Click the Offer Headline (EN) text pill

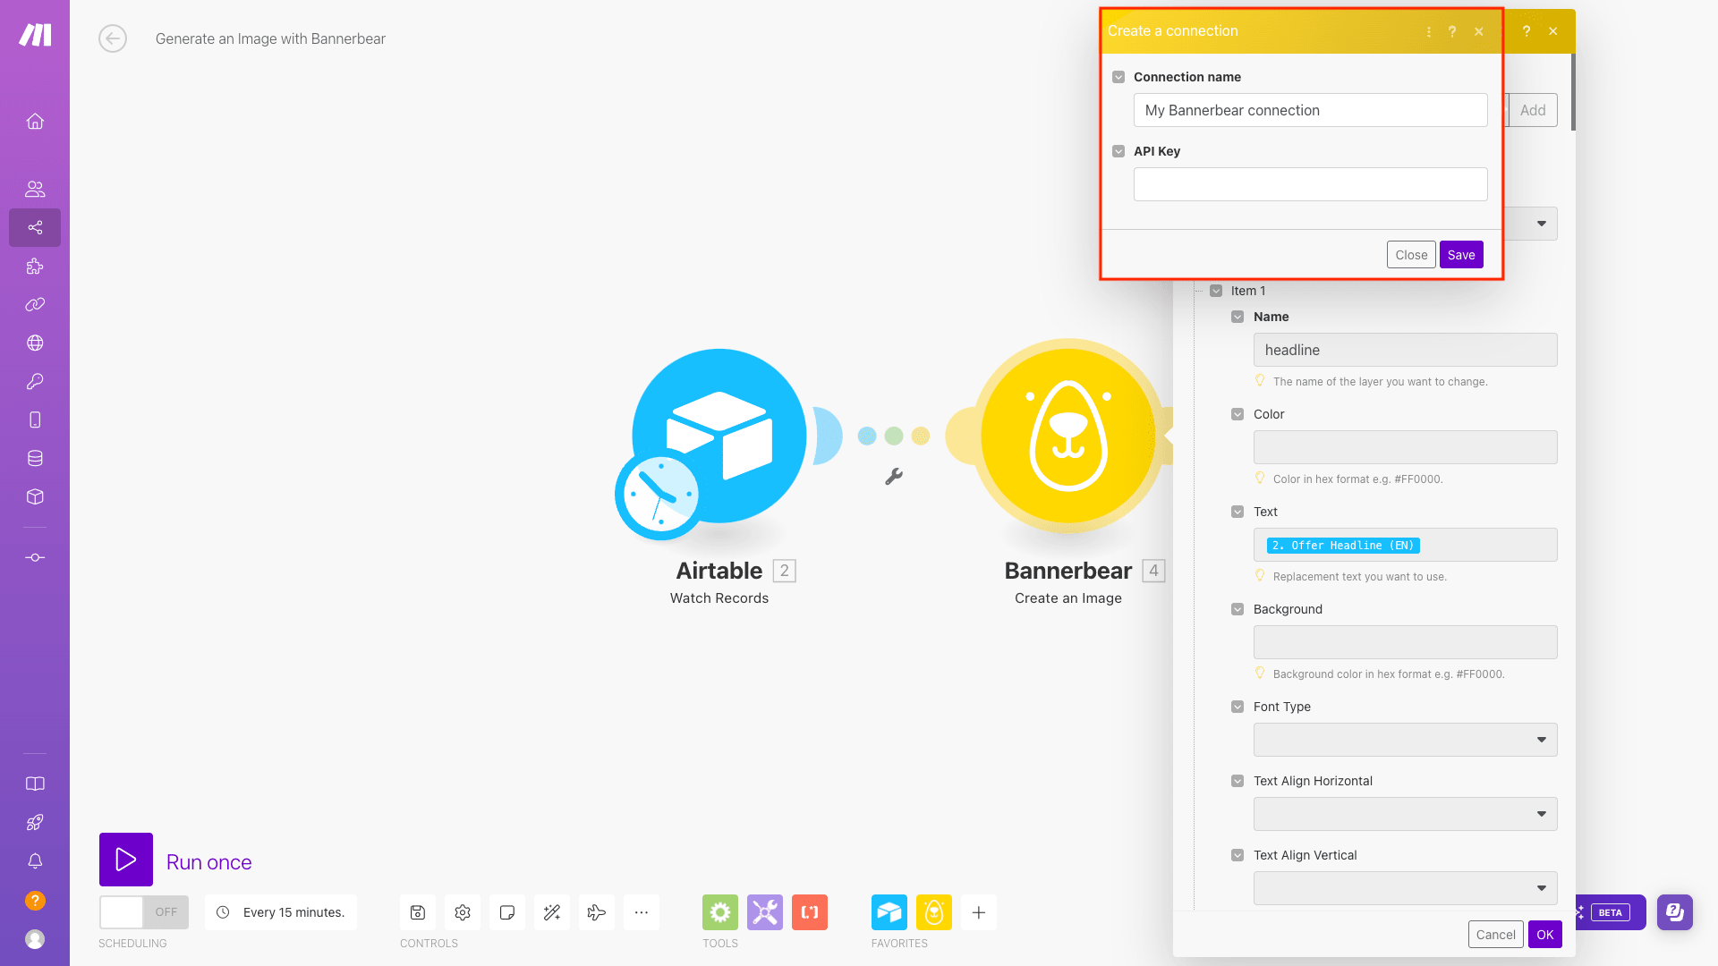pos(1343,545)
